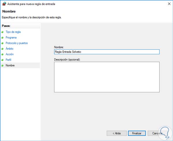
Task: Click green bullet next to Tipo de regla
Action: click(2, 32)
